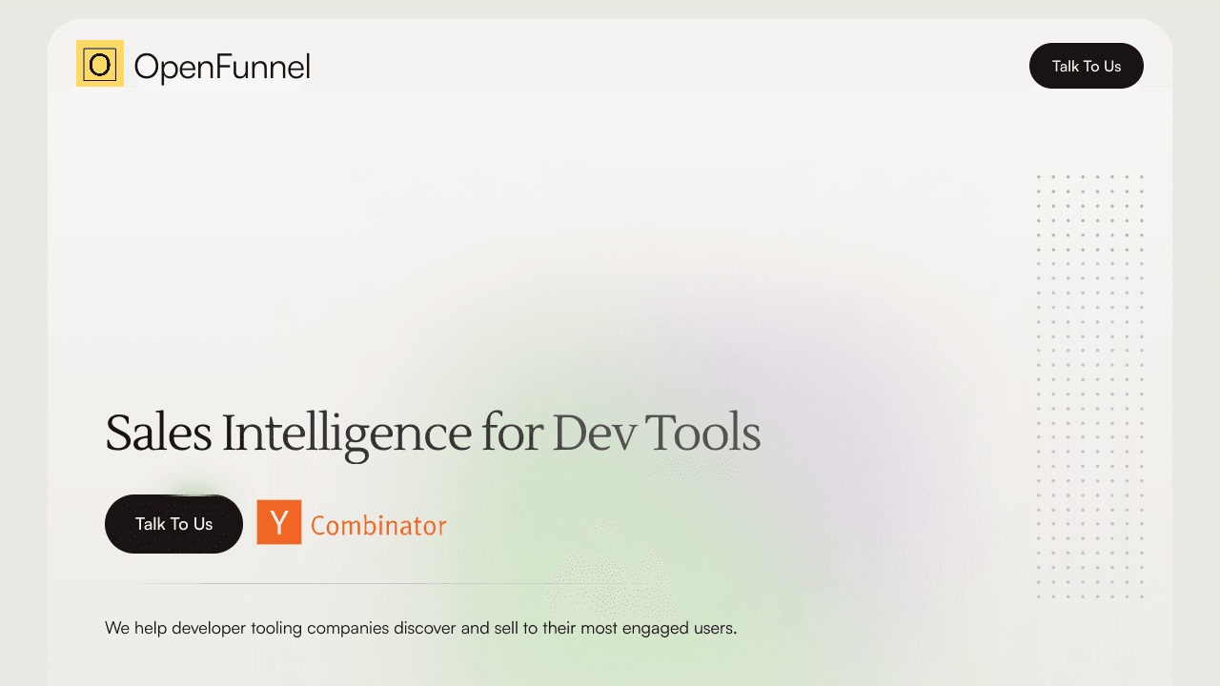Click the word "Sales" in the headline

coord(158,433)
